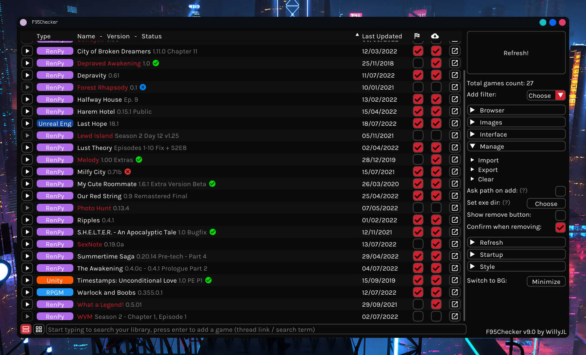Image resolution: width=586 pixels, height=355 pixels.
Task: Toggle played checkbox for SexNote
Action: [418, 244]
